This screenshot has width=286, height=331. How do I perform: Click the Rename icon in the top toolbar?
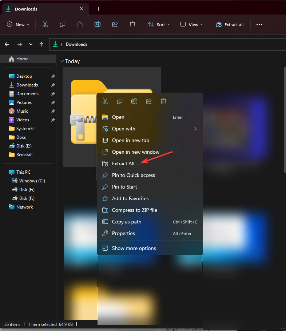pos(98,24)
